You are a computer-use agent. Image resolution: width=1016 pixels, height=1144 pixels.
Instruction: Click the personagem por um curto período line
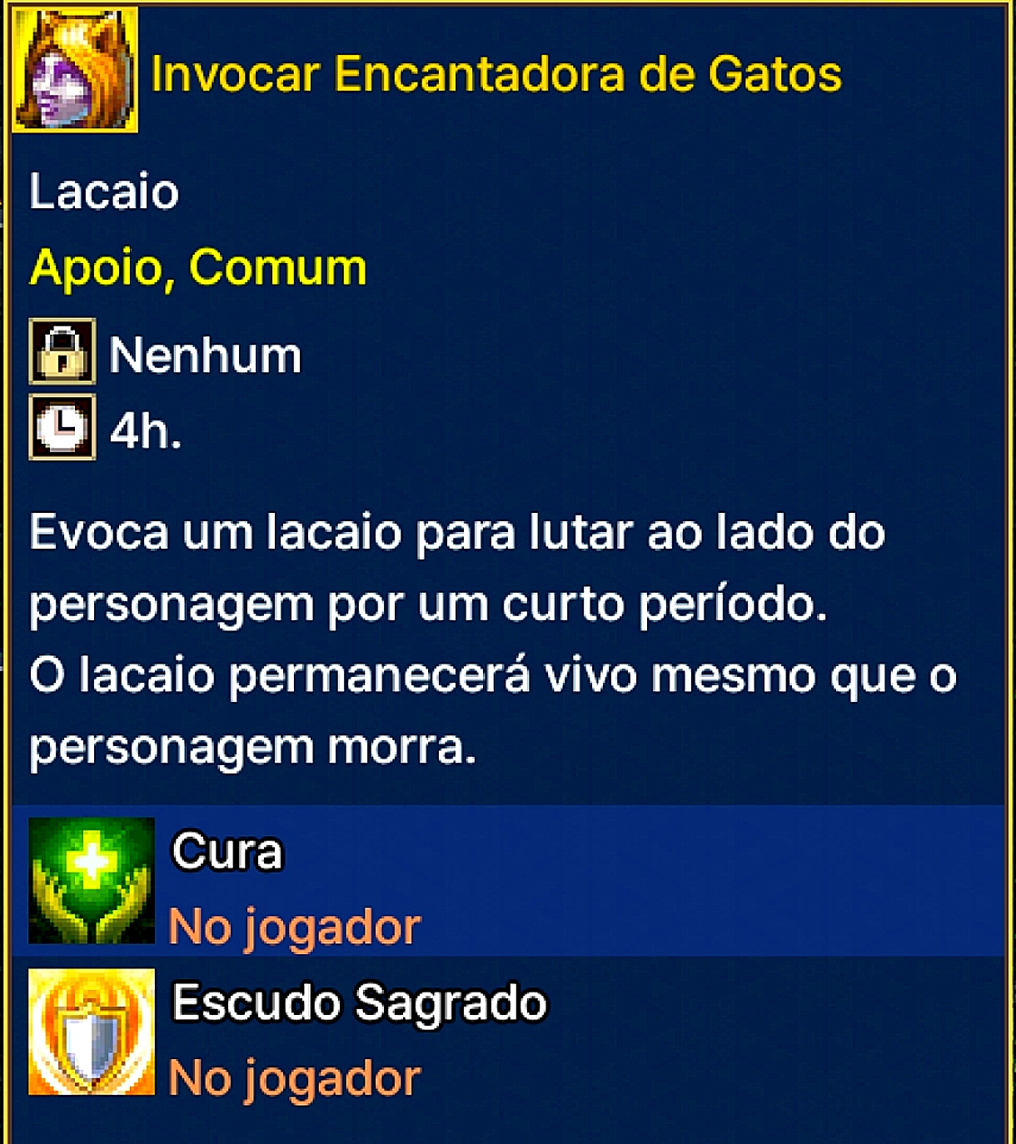tap(429, 605)
